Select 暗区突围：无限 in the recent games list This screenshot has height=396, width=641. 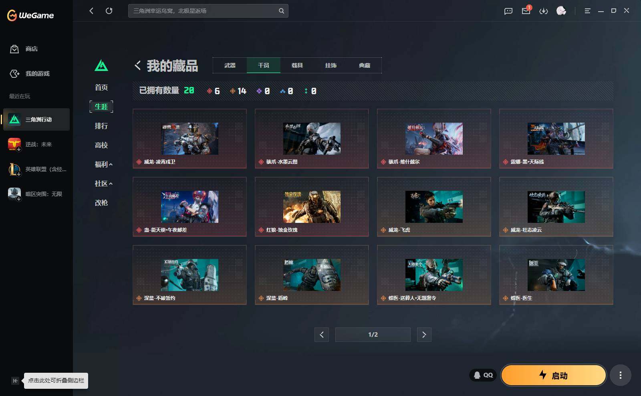(36, 194)
